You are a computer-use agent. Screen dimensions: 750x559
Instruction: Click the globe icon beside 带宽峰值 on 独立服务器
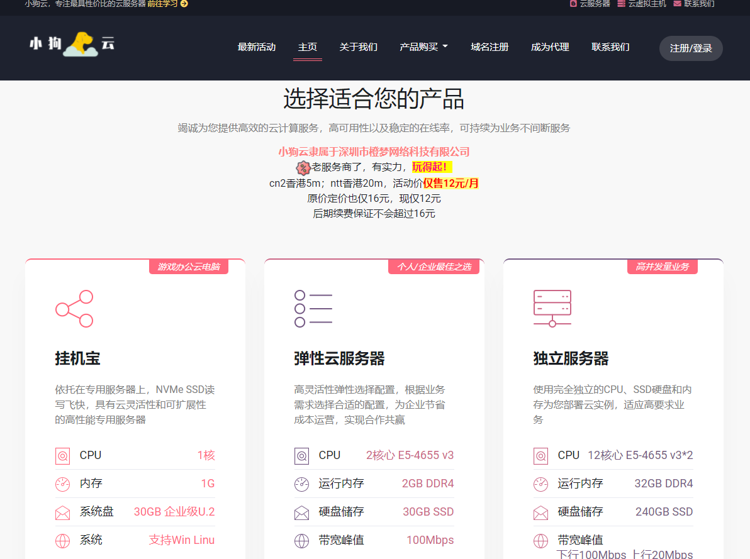tap(540, 540)
